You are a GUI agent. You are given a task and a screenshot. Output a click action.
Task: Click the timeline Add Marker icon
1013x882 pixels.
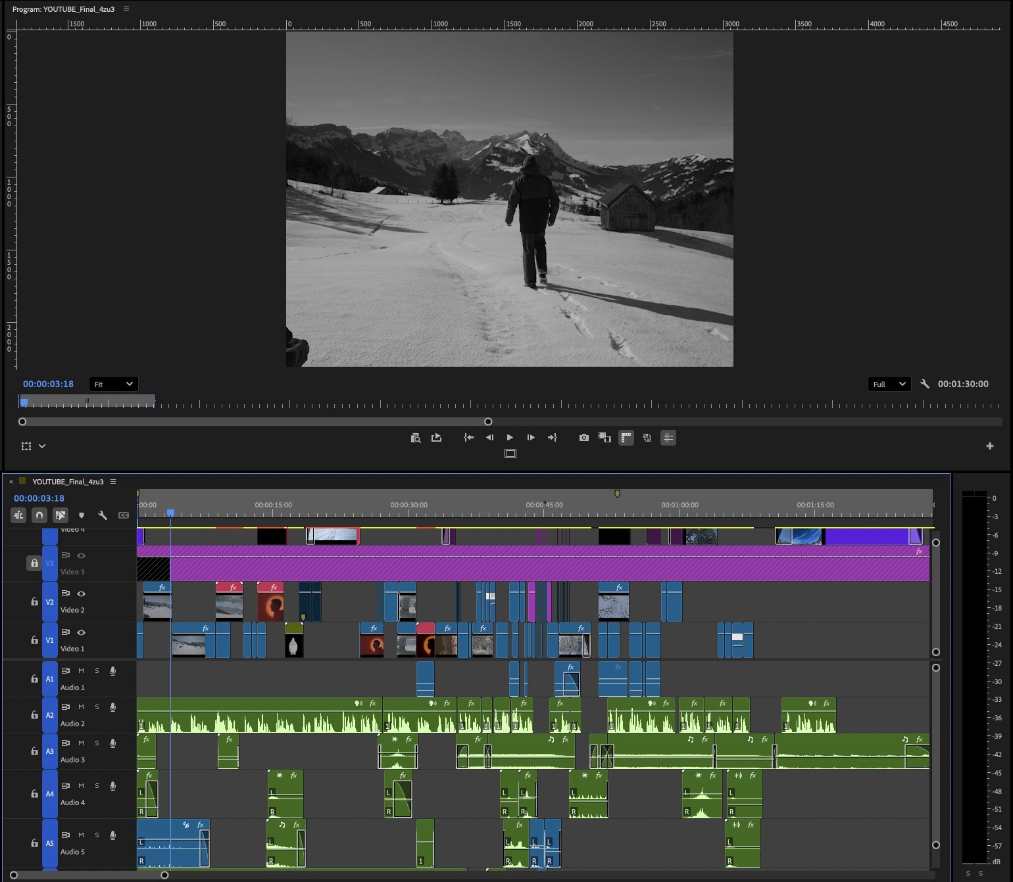pyautogui.click(x=82, y=515)
